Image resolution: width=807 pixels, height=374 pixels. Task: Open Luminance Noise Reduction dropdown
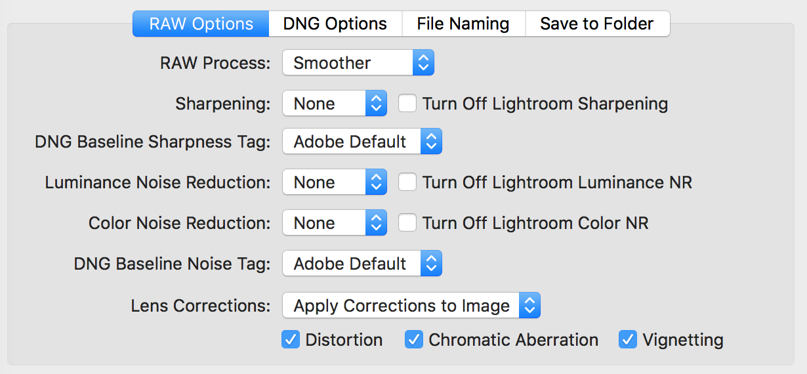[x=335, y=182]
